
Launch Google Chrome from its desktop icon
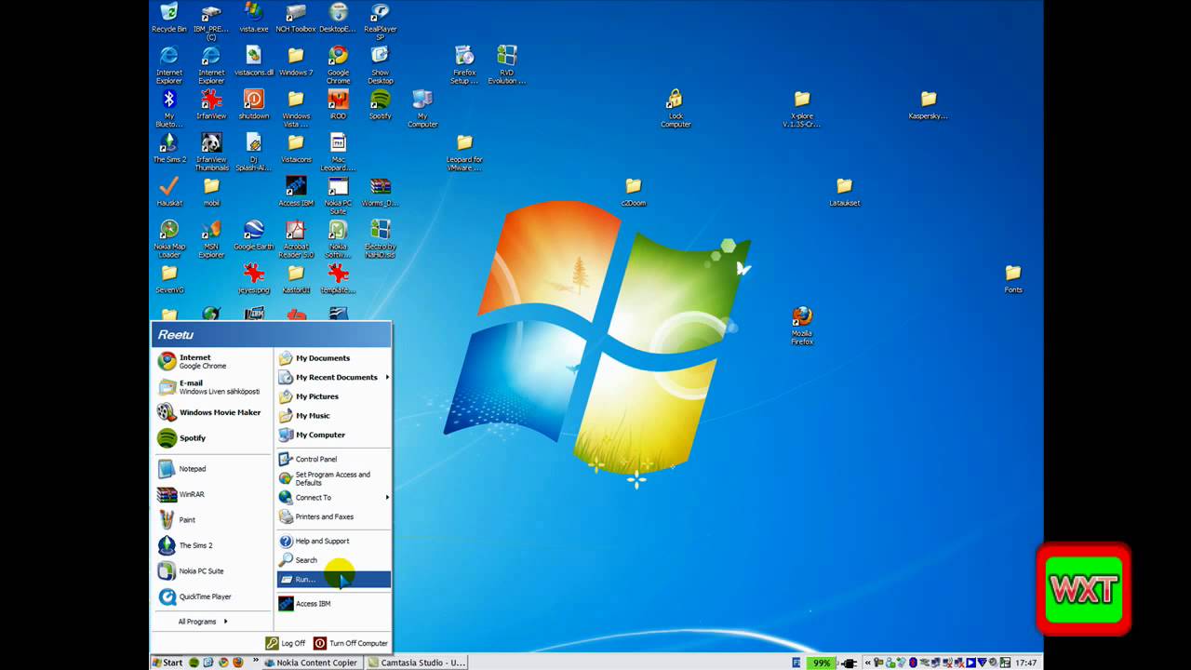coord(338,64)
